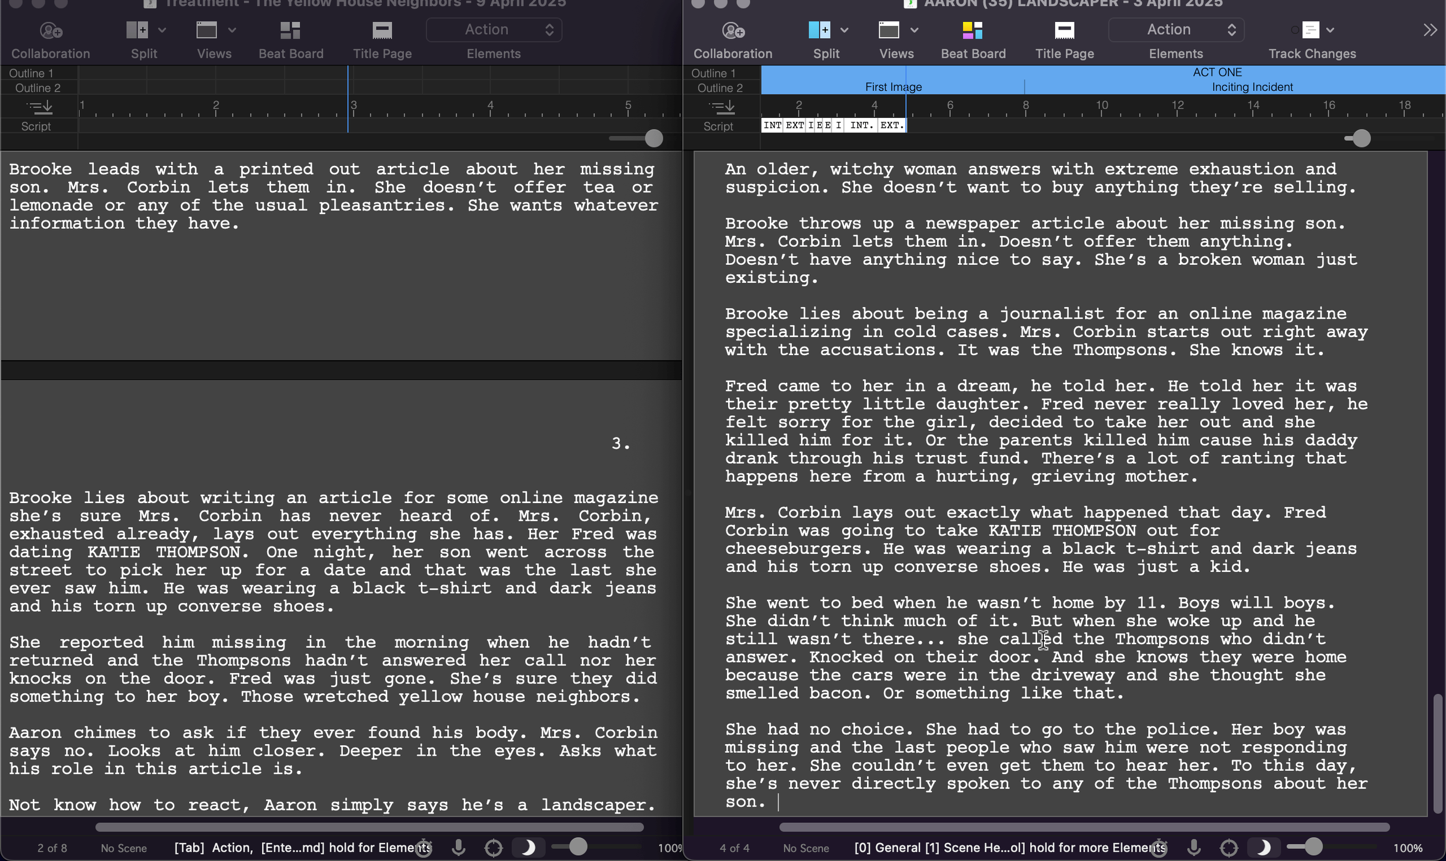
Task: Click the collapse outline rows icon in the right navigator
Action: point(722,107)
